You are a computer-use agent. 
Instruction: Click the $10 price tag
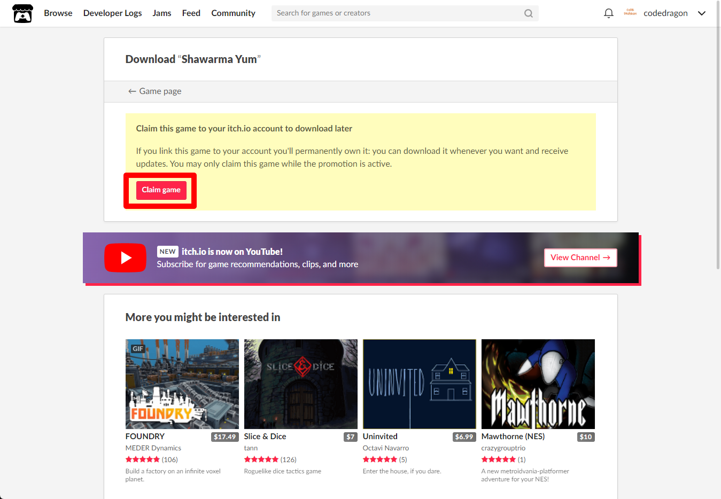[586, 437]
